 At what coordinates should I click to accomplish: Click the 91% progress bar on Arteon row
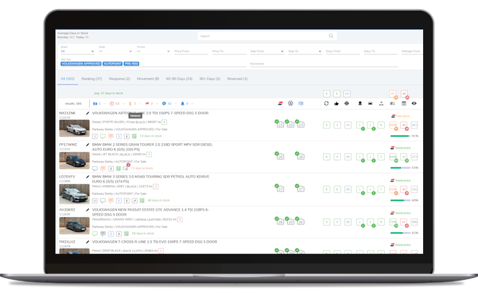400,136
